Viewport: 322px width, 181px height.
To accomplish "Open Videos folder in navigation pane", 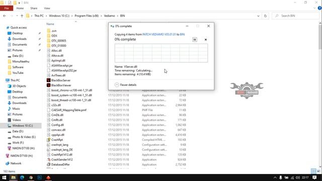I will pyautogui.click(x=17, y=120).
